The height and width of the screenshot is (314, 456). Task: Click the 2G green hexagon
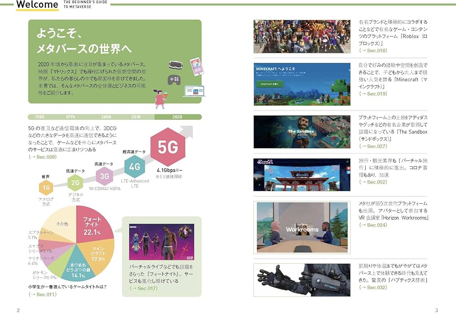(75, 183)
